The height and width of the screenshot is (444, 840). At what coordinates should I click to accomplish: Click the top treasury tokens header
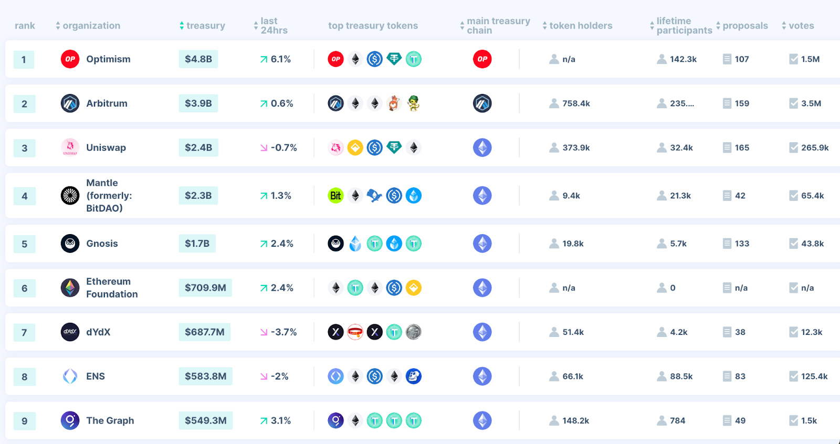coord(373,26)
